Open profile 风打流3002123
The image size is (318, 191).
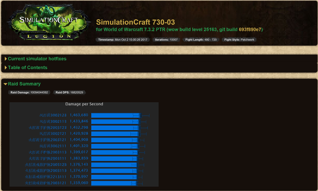tap(53, 115)
